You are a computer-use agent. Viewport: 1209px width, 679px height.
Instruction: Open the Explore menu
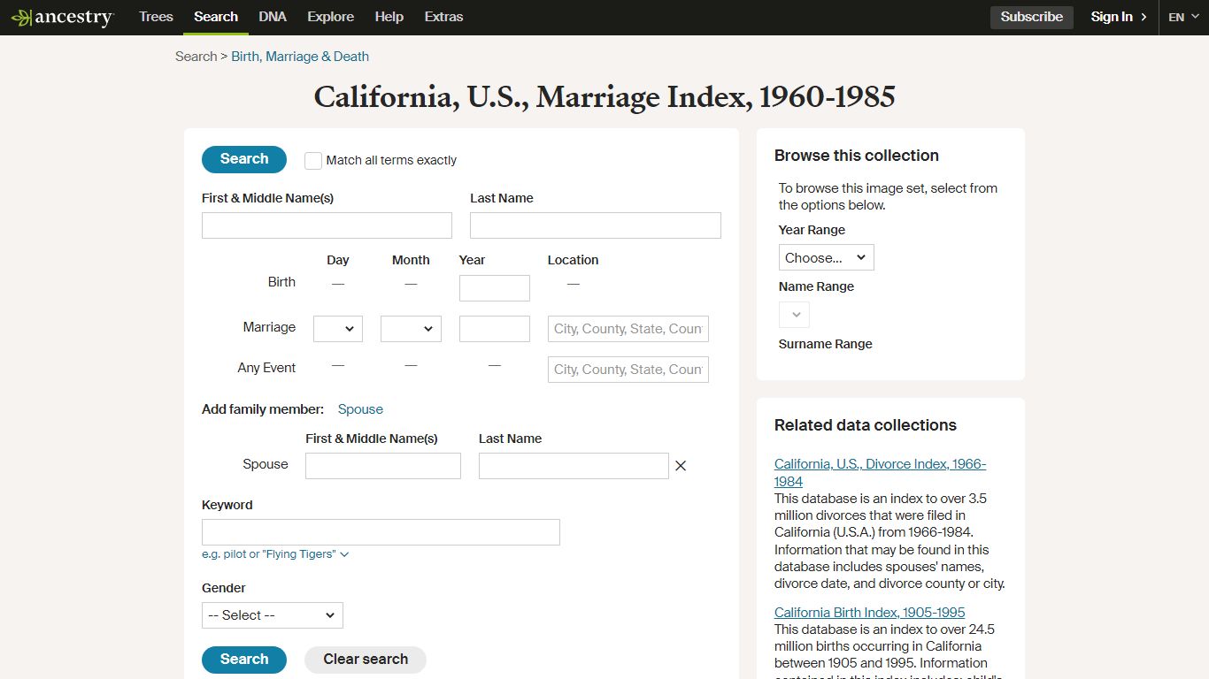330,17
